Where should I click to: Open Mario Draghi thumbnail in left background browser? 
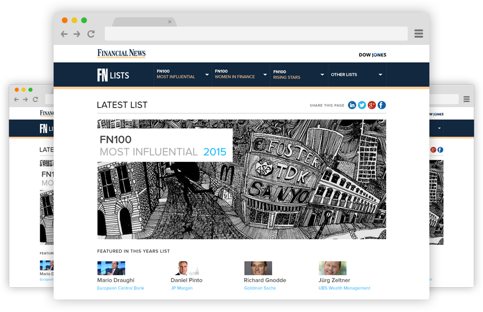pyautogui.click(x=46, y=266)
